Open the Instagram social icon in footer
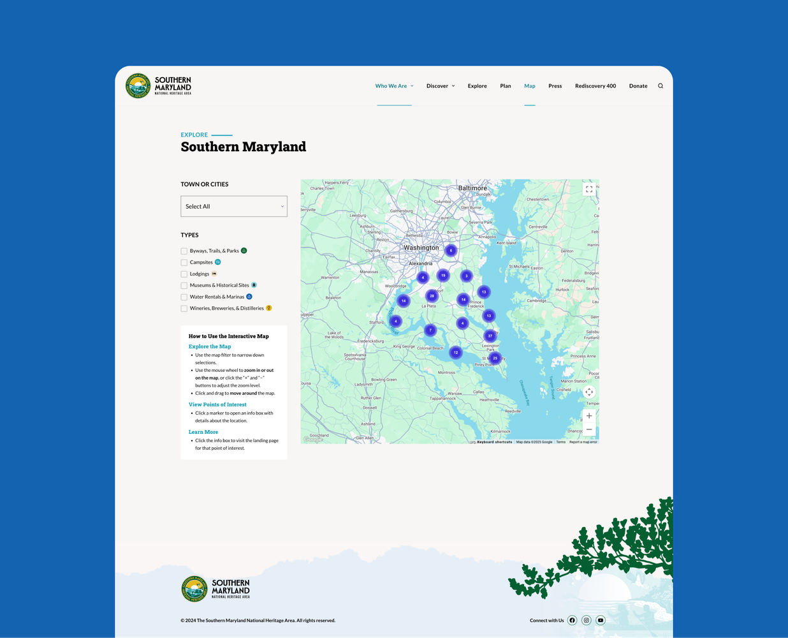The image size is (788, 638). click(586, 619)
